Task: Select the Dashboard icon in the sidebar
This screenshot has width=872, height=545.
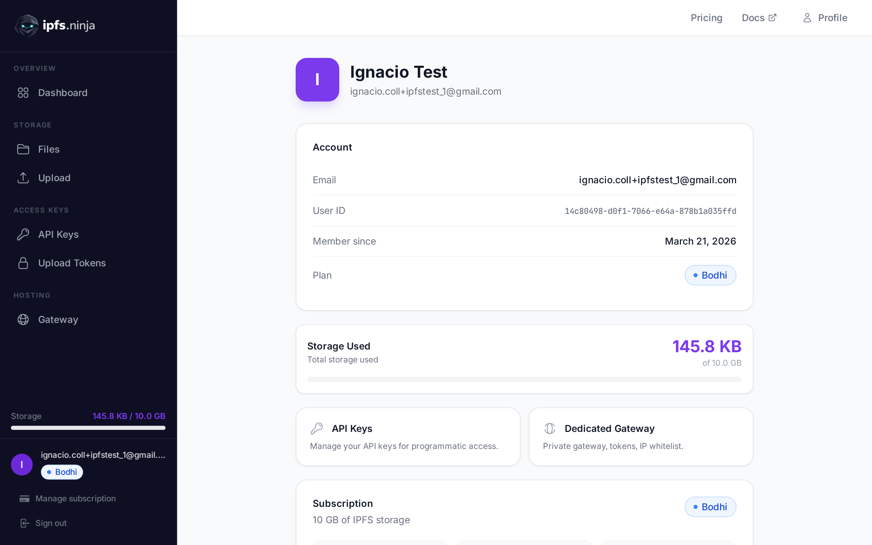Action: coord(23,93)
